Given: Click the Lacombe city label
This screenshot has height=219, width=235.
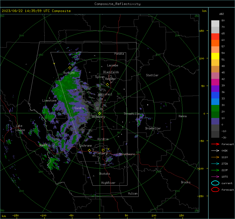Looking at the screenshot, I should click(x=113, y=65).
